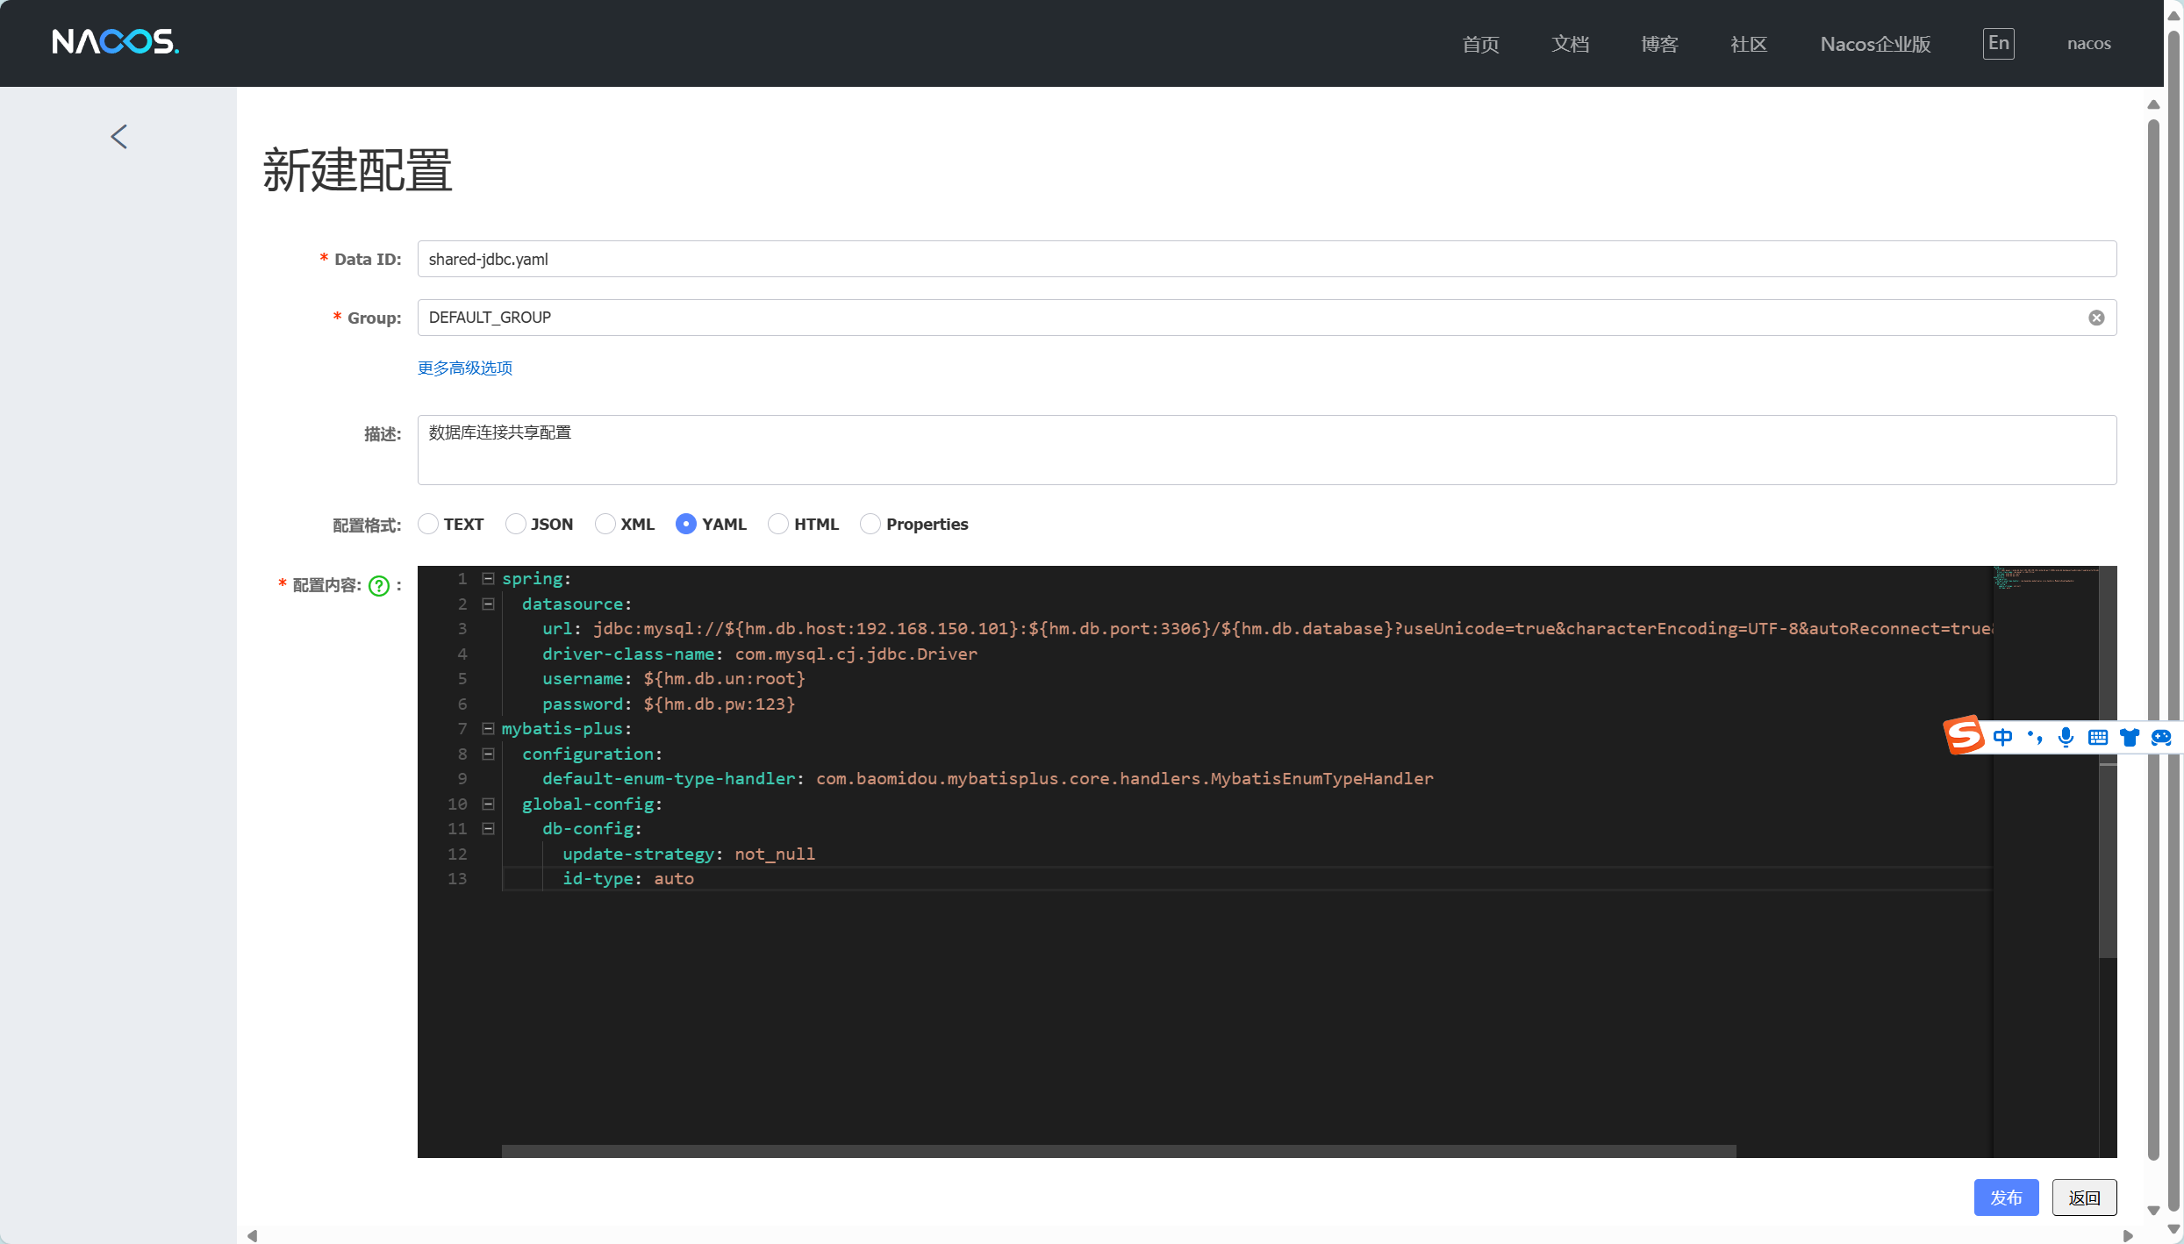The height and width of the screenshot is (1244, 2184).
Task: Toggle Chinese input mode icon
Action: pyautogui.click(x=2002, y=737)
